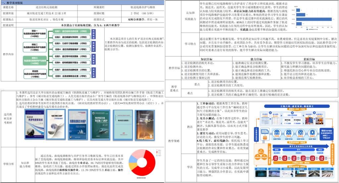Select the '课题名称' label cell

pyautogui.click(x=8, y=7)
